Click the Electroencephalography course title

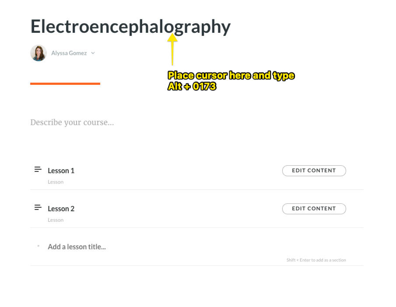pyautogui.click(x=130, y=27)
